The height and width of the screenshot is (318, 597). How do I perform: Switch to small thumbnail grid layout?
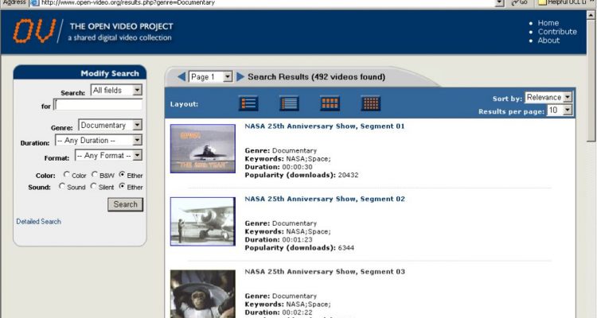(x=370, y=103)
